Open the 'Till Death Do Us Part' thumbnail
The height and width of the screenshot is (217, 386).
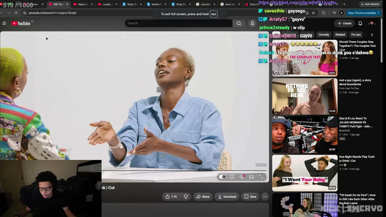[305, 205]
